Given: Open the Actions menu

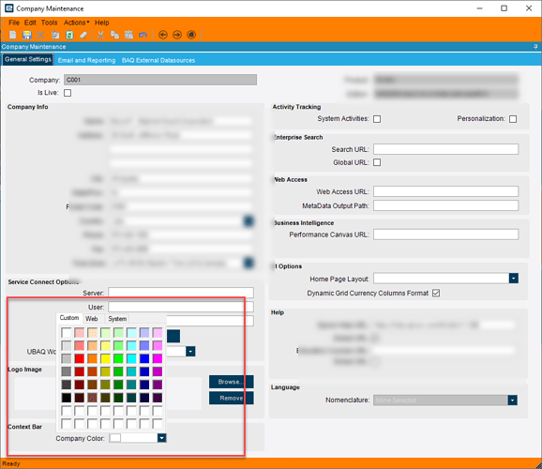Looking at the screenshot, I should coord(76,23).
